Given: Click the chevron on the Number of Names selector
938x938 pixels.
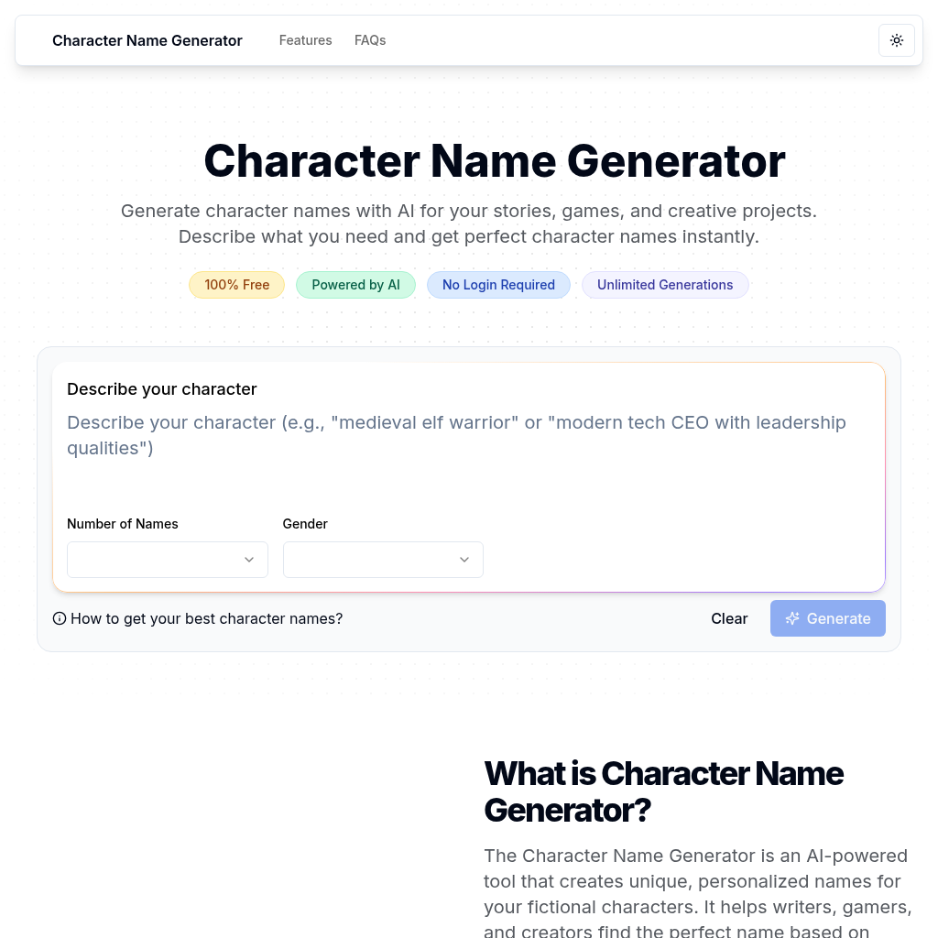Looking at the screenshot, I should 248,559.
